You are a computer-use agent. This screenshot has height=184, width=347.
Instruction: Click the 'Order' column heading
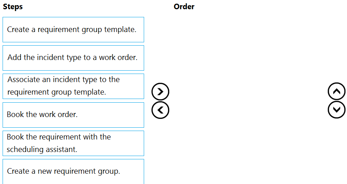184,7
